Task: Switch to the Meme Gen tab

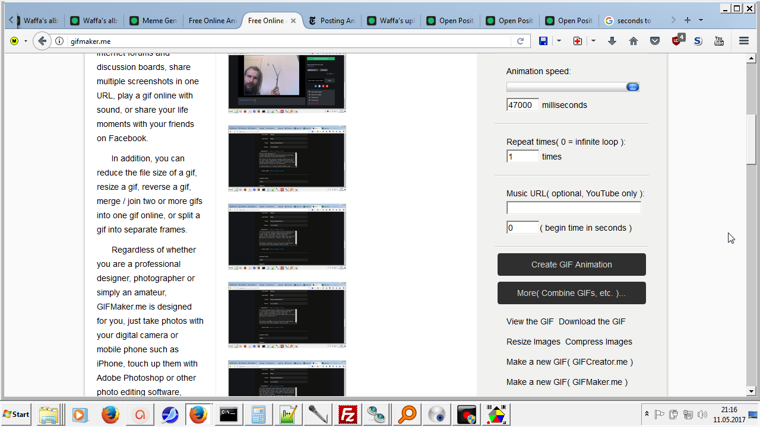Action: 154,21
